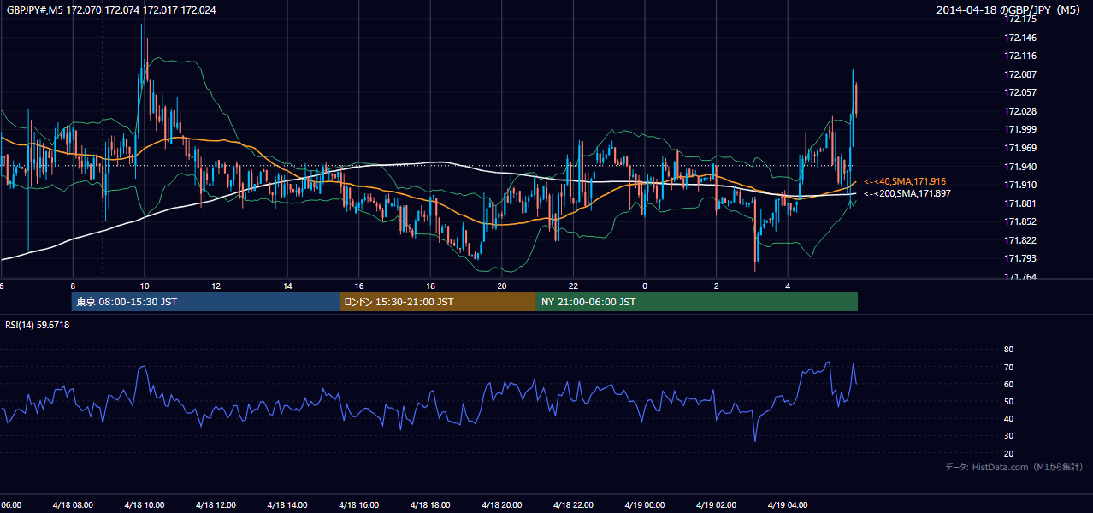Click bottom date label 4/19 02:00
1093x513 pixels.
point(717,505)
